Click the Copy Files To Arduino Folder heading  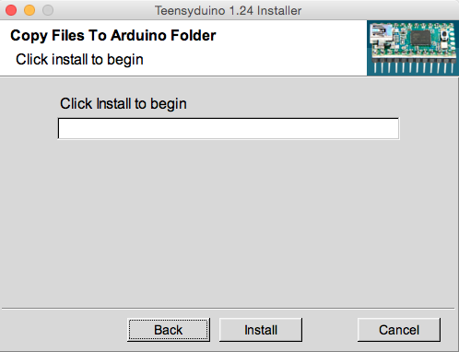pos(113,35)
